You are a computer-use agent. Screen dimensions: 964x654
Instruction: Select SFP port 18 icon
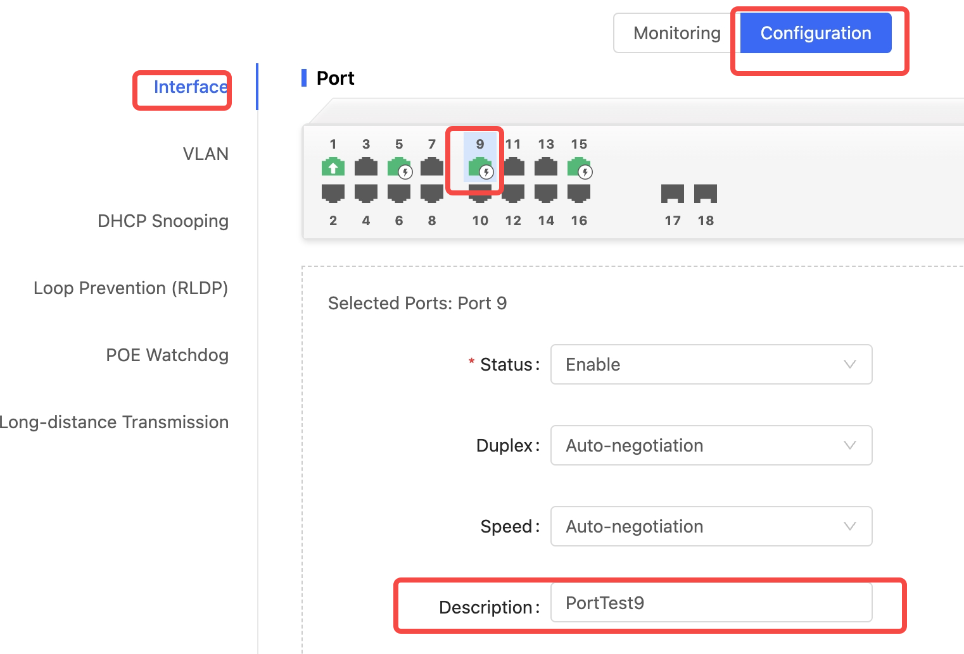coord(706,194)
